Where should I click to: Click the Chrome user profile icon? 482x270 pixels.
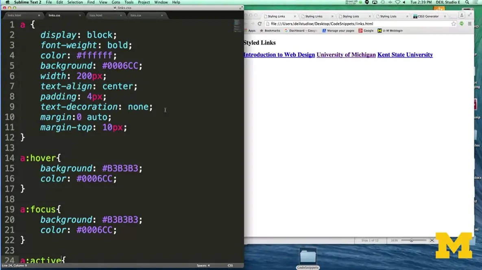462,15
